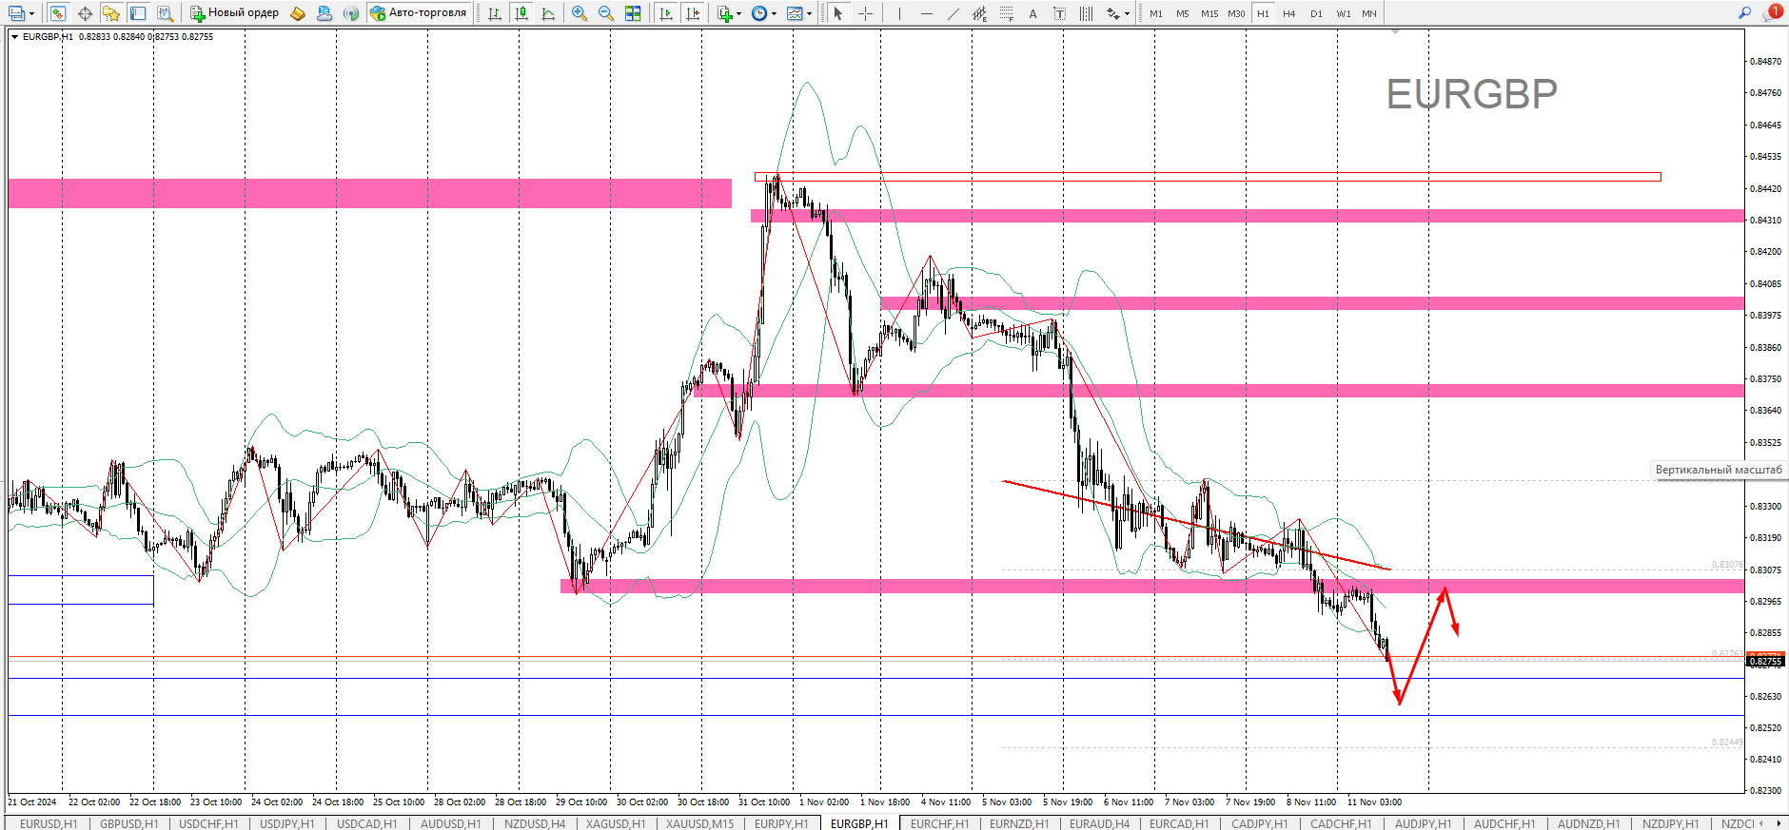The image size is (1789, 830).
Task: Select the Horizontal Line drawing tool
Action: 926,13
